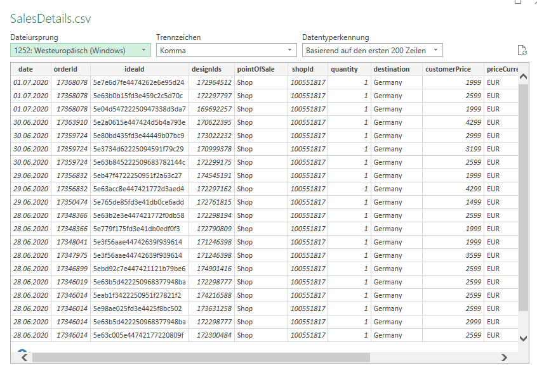The width and height of the screenshot is (537, 375).
Task: Open the Datentyperkennung dropdown
Action: pyautogui.click(x=373, y=50)
